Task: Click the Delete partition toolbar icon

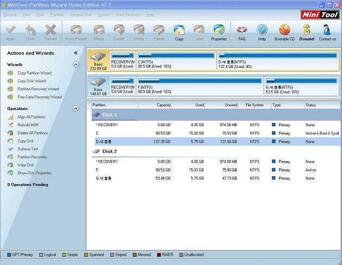Action: 139,30
